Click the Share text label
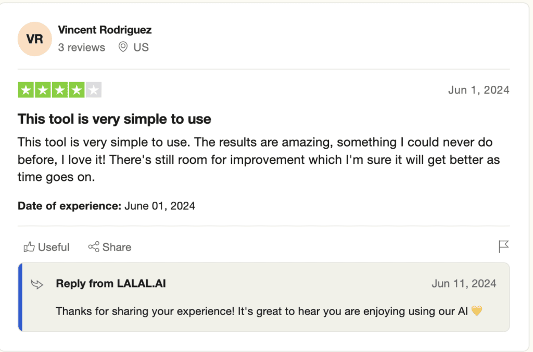The image size is (533, 352). coord(117,247)
